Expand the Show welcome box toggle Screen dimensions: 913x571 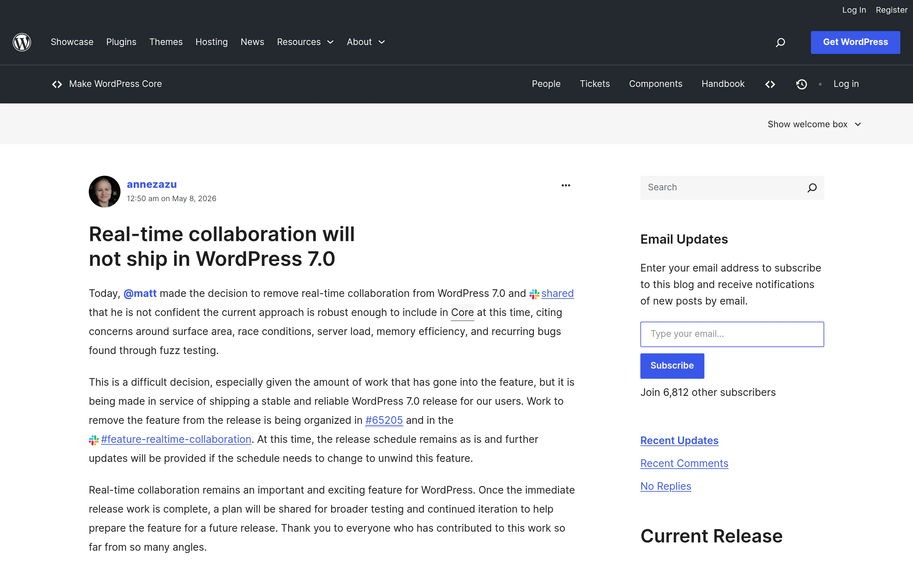[x=814, y=124]
